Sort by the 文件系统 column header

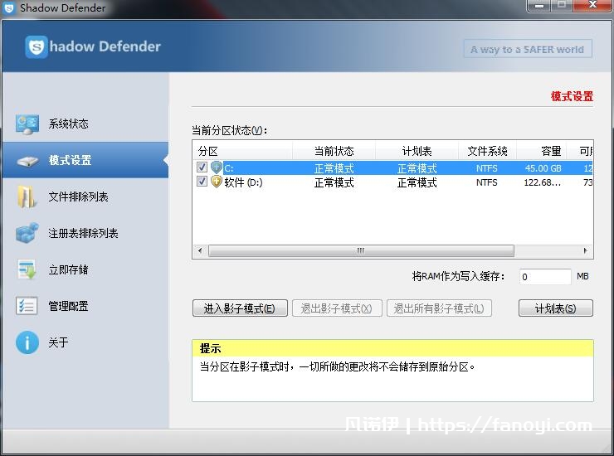487,151
